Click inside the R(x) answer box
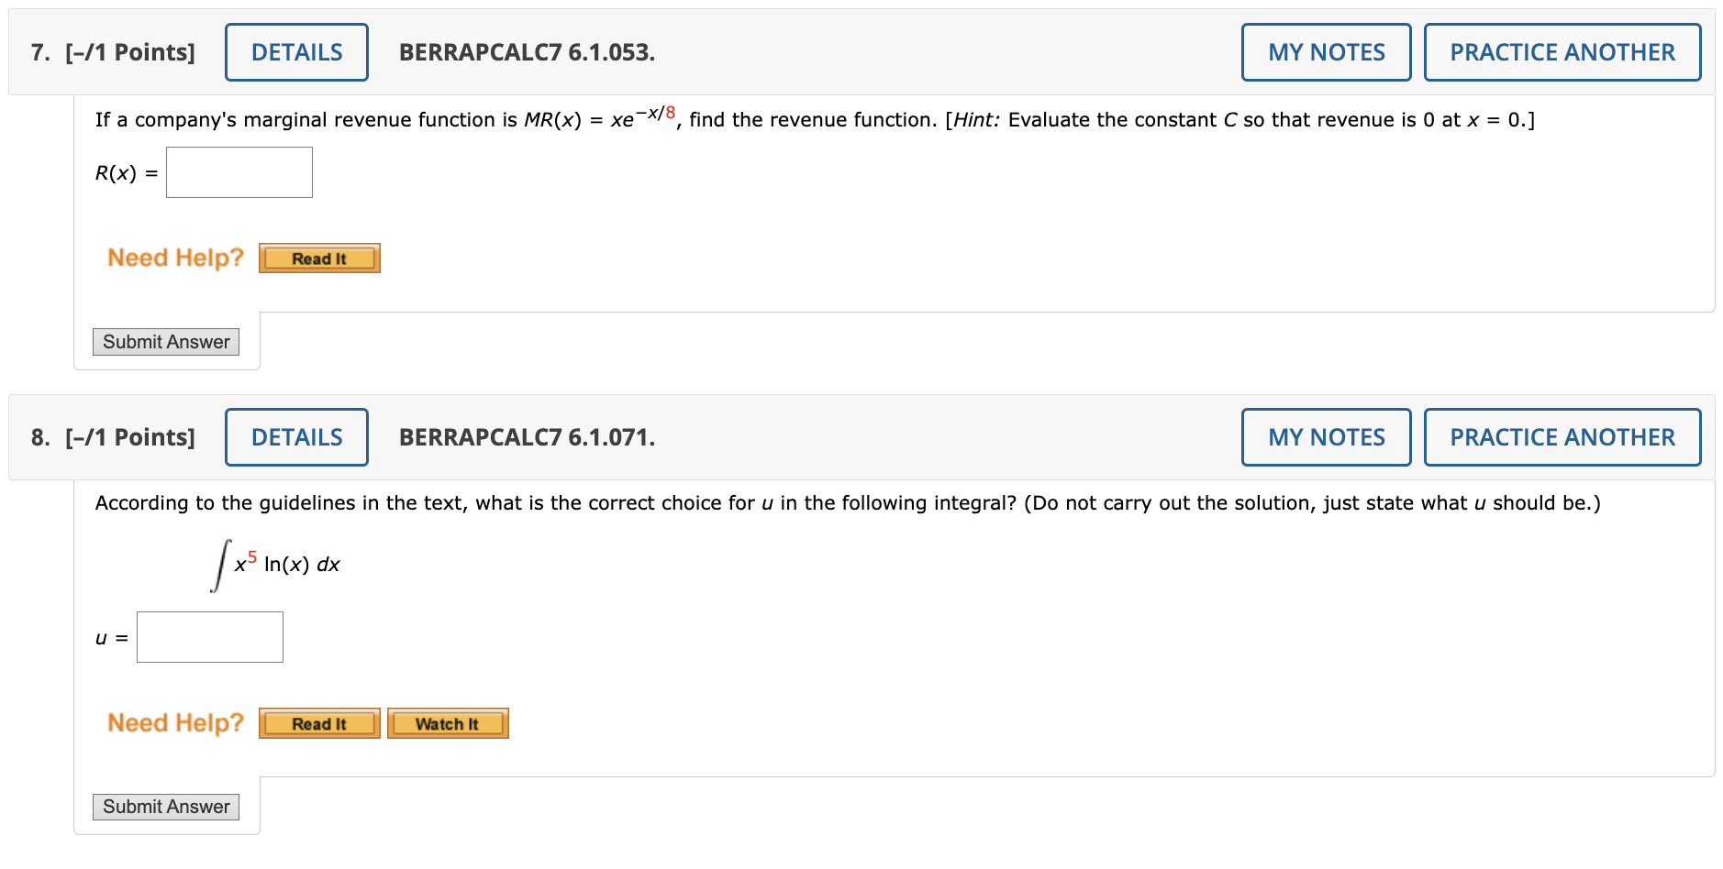Viewport: 1723px width, 869px height. click(x=238, y=171)
